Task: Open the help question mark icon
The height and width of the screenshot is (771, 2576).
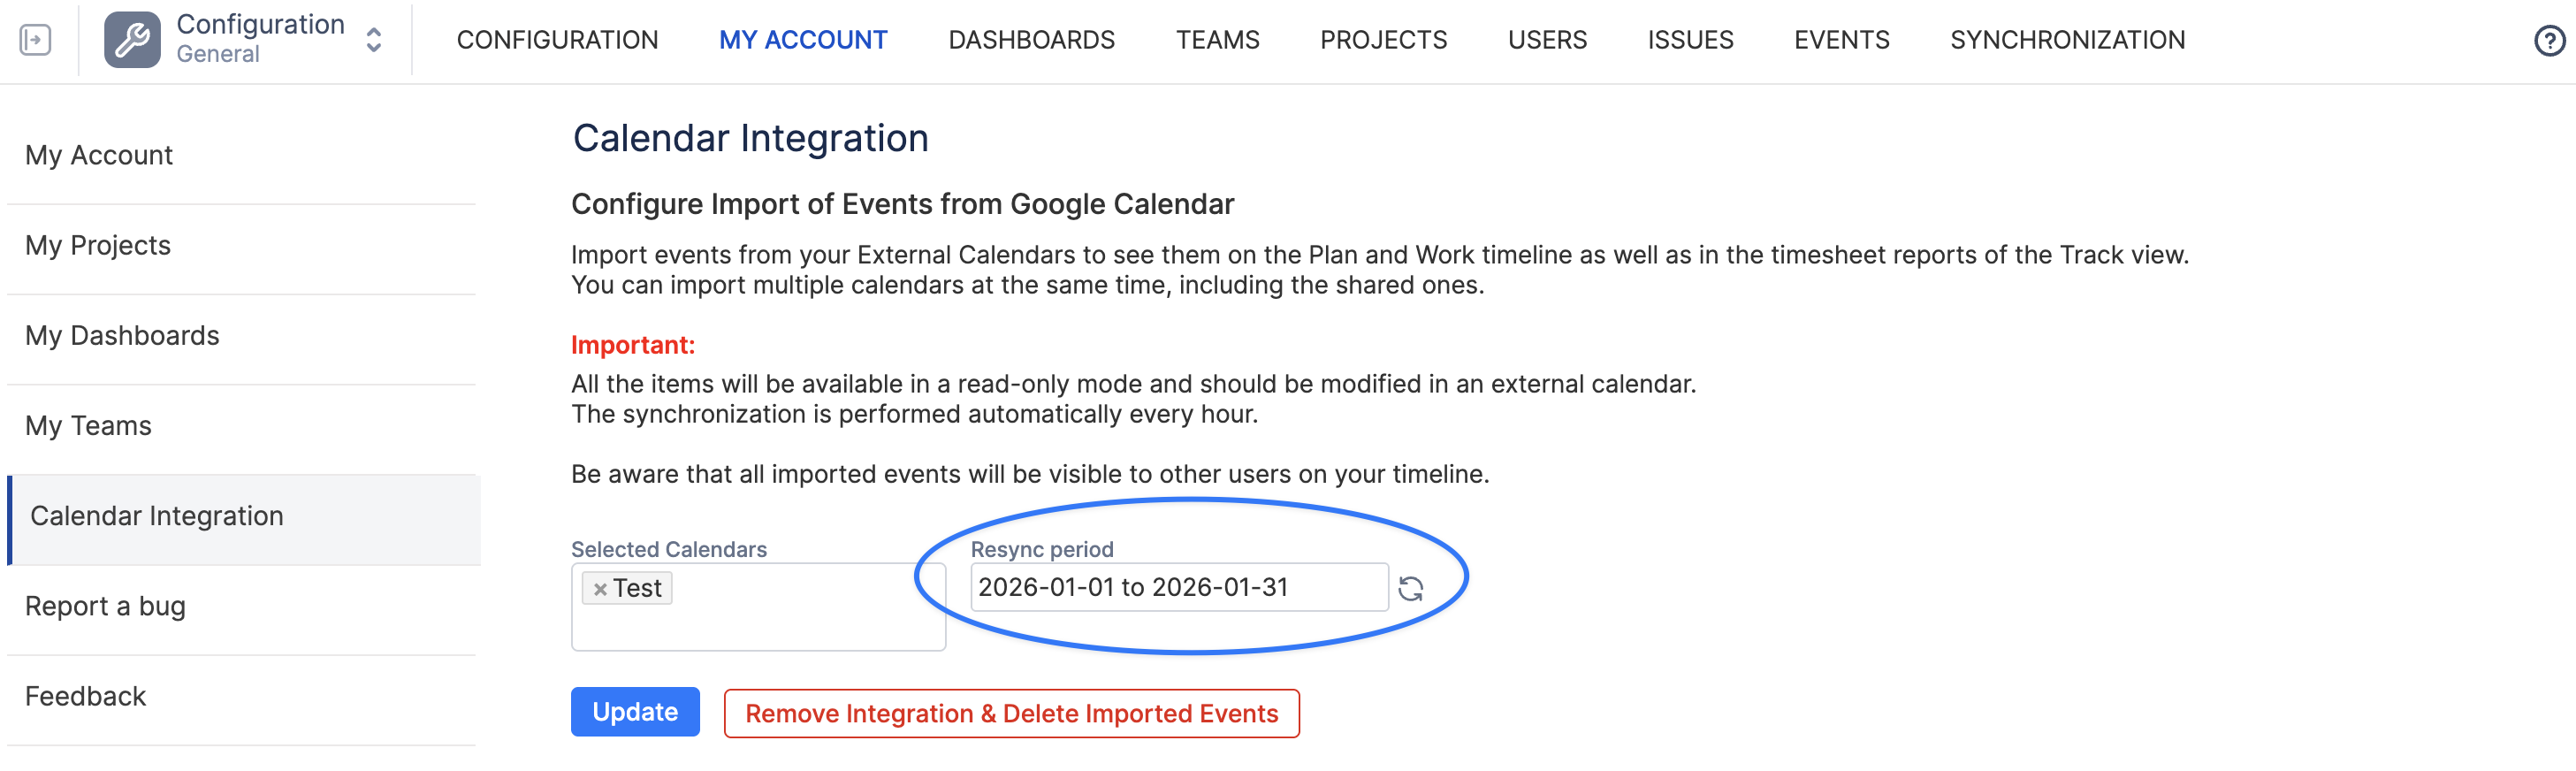Action: click(x=2548, y=41)
